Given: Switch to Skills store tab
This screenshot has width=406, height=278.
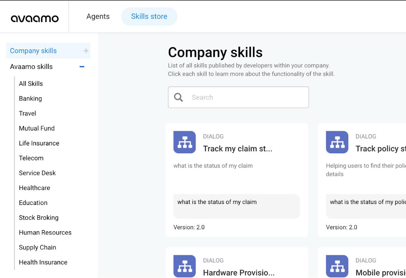Looking at the screenshot, I should click(149, 17).
